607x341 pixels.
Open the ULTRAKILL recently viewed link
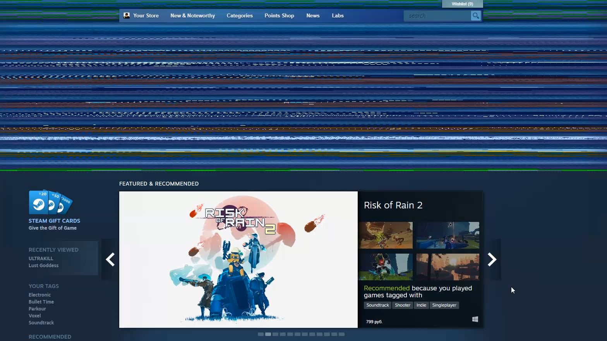[x=41, y=259]
